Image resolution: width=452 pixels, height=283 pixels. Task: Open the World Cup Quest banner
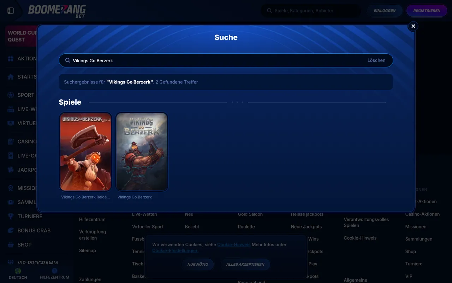click(22, 36)
